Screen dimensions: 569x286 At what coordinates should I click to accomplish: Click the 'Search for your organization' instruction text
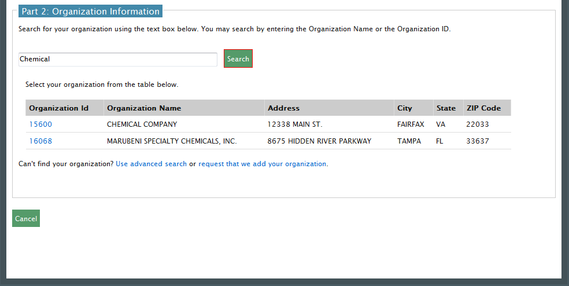coord(234,29)
